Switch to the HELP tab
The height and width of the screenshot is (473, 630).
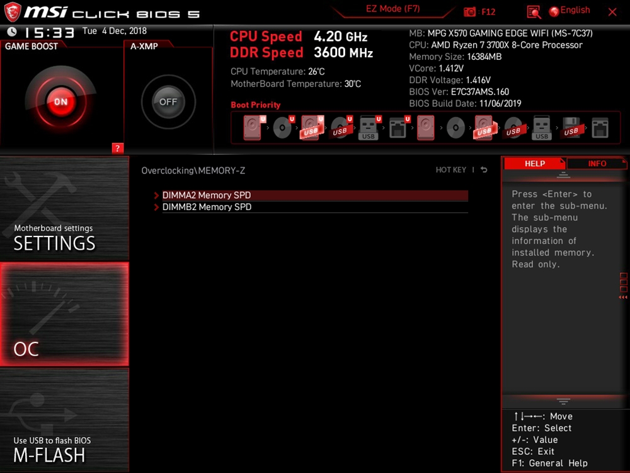coord(534,163)
